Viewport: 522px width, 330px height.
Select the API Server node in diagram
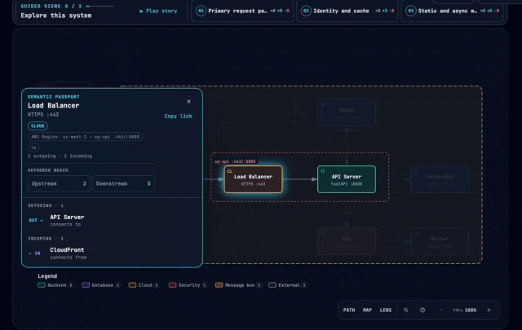point(347,179)
